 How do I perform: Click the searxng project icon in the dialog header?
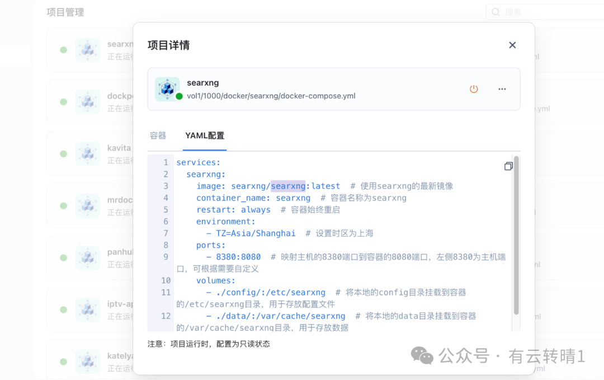click(167, 89)
